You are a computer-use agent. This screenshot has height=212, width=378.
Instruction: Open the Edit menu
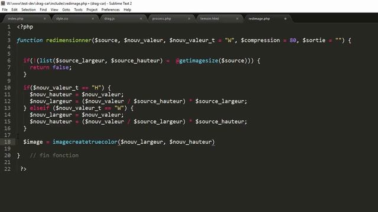click(x=14, y=9)
